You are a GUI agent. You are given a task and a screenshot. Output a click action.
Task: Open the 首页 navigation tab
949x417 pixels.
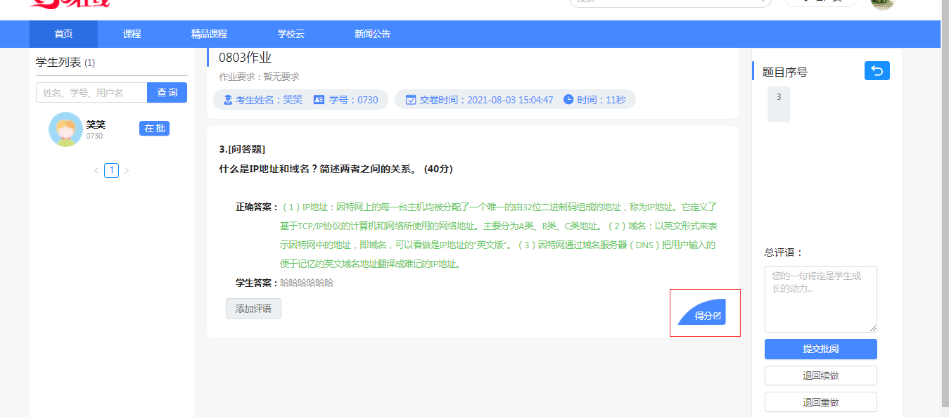click(63, 34)
